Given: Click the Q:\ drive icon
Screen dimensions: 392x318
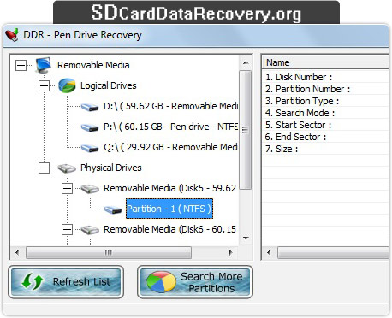Looking at the screenshot, I should click(x=90, y=148).
